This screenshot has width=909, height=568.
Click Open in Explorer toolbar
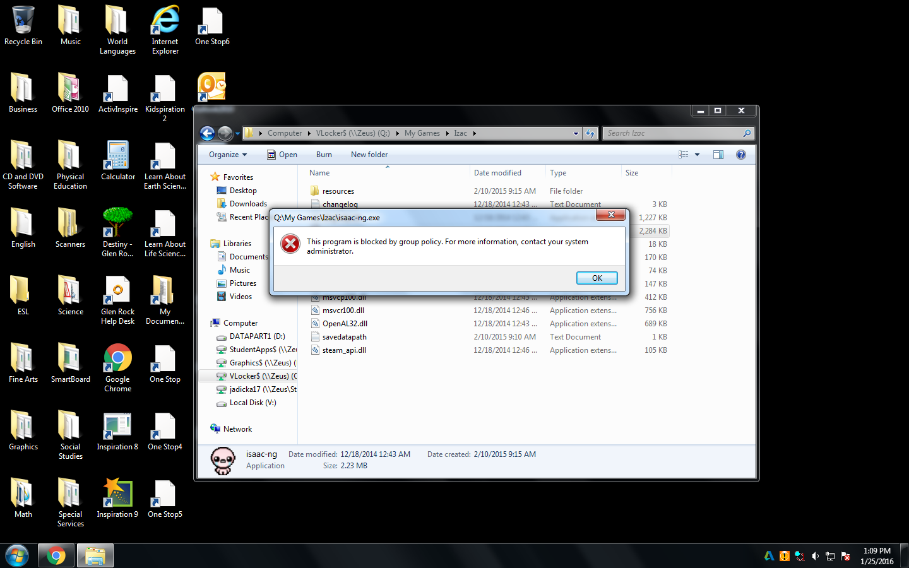[282, 155]
